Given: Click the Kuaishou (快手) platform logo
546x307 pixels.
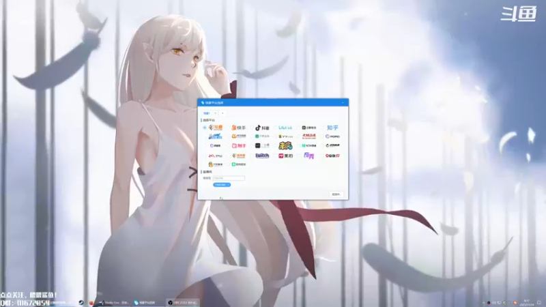Looking at the screenshot, I should 238,128.
